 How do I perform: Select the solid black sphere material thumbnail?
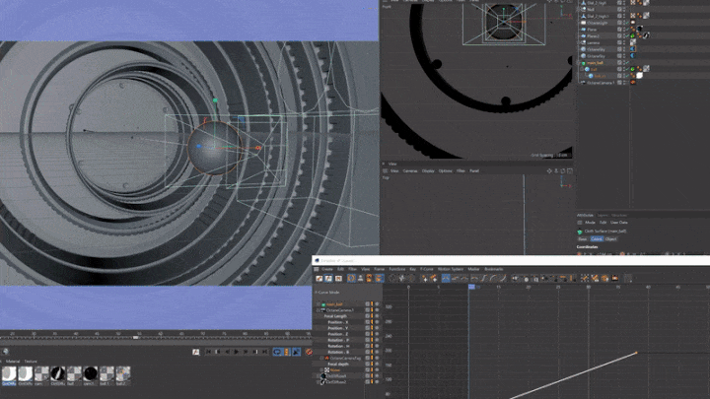[x=90, y=373]
